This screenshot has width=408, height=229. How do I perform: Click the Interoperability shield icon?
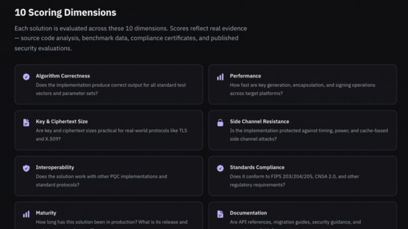[x=26, y=168]
